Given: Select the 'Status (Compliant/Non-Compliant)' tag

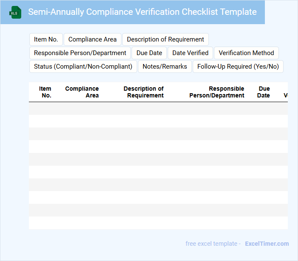Looking at the screenshot, I should pyautogui.click(x=83, y=67).
